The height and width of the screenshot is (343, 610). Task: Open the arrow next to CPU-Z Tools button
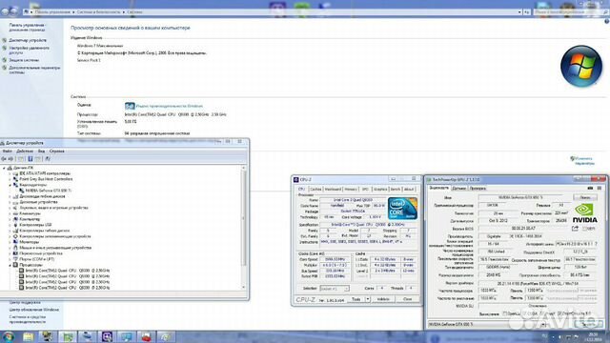[368, 299]
